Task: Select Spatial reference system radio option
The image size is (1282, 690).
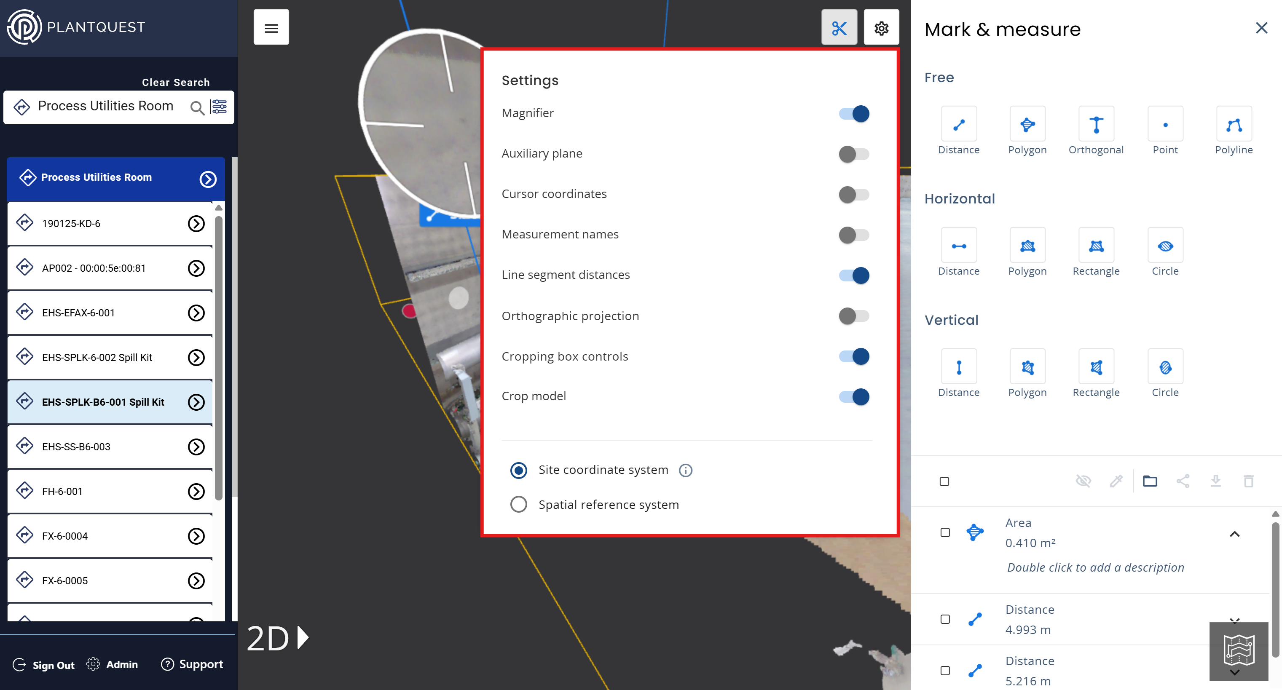Action: click(518, 504)
